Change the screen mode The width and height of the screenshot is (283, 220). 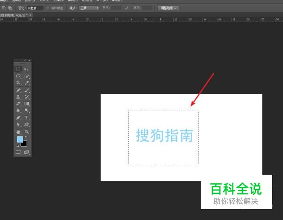[27, 152]
